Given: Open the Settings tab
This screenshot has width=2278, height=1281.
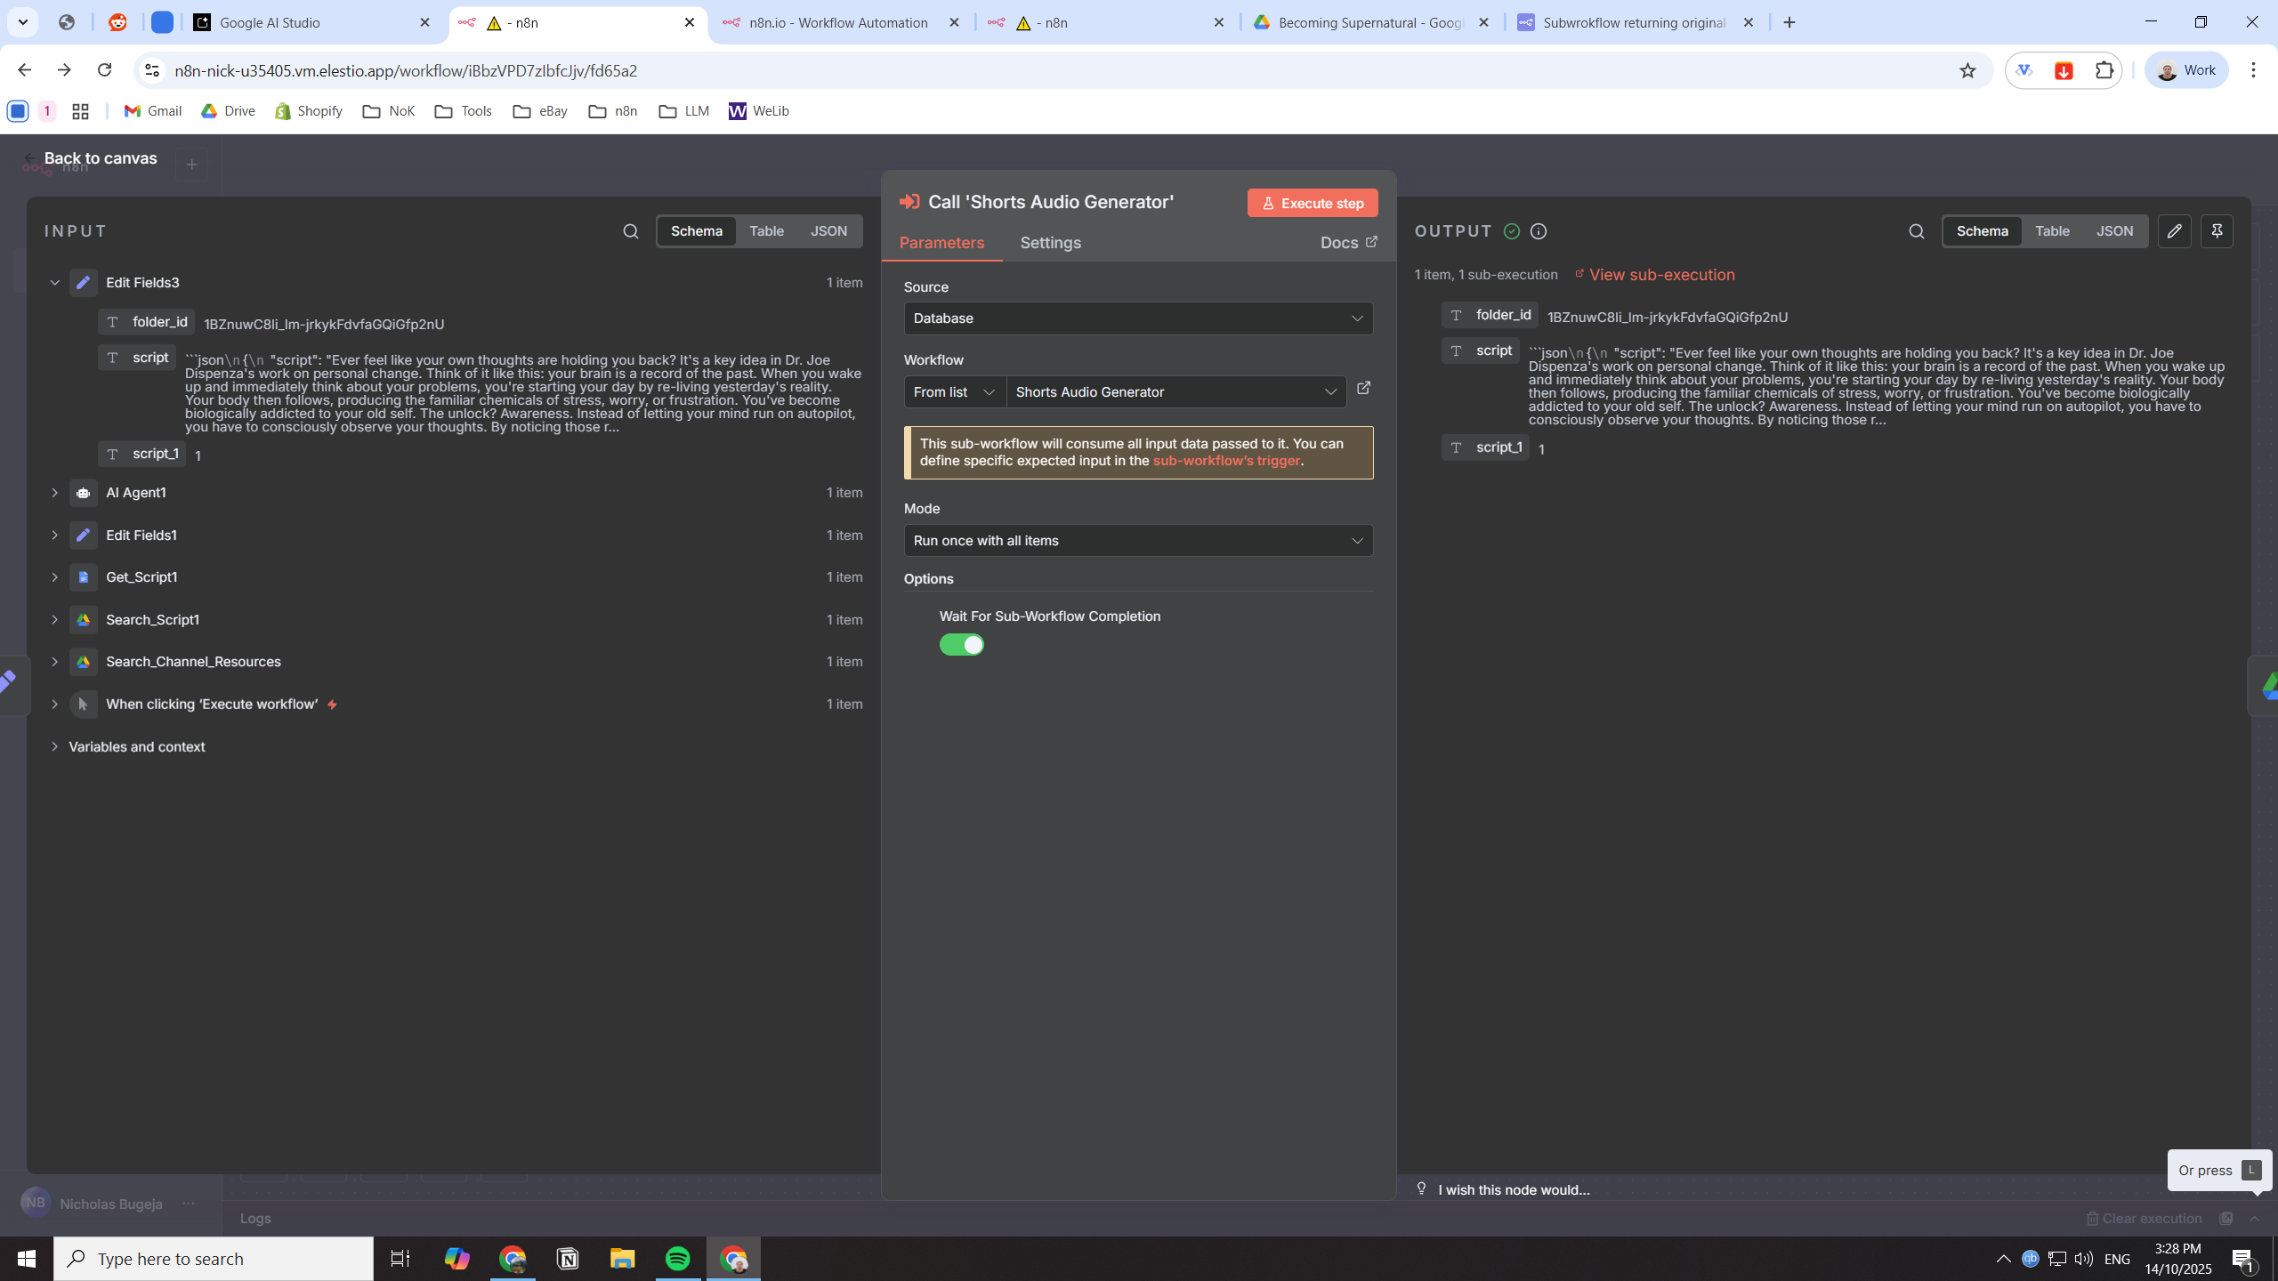Looking at the screenshot, I should coord(1050,243).
